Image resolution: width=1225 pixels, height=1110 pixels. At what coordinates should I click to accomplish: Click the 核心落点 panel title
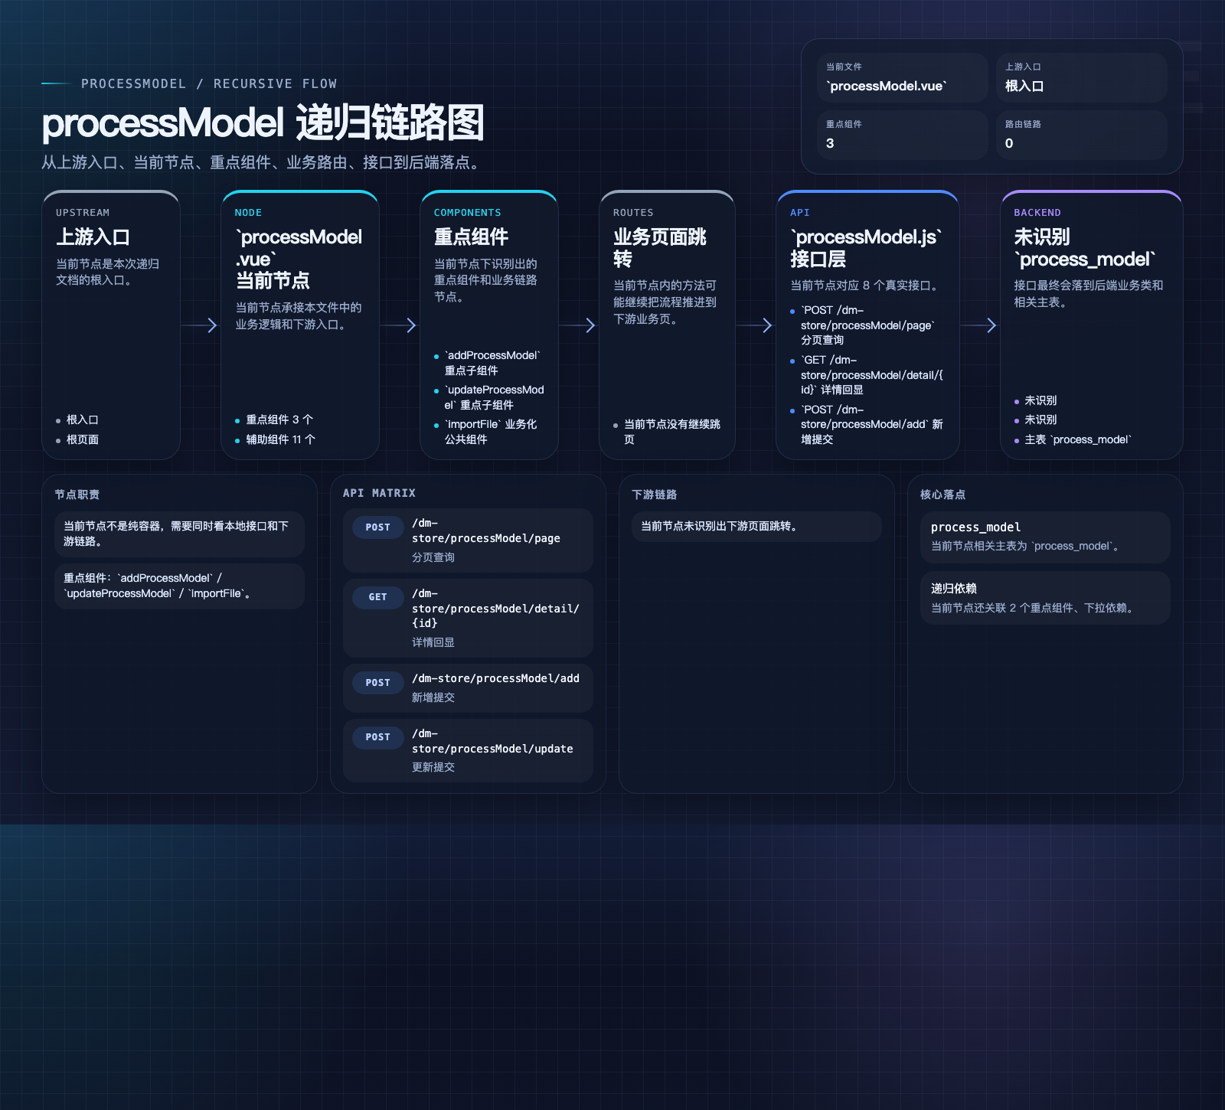[x=942, y=495]
